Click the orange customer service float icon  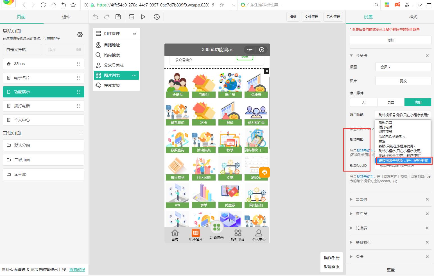click(x=265, y=172)
